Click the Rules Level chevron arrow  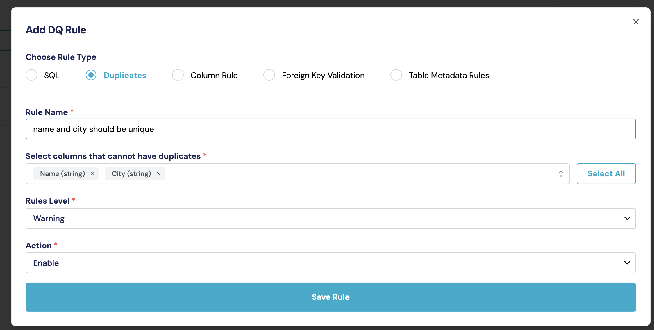coord(627,218)
